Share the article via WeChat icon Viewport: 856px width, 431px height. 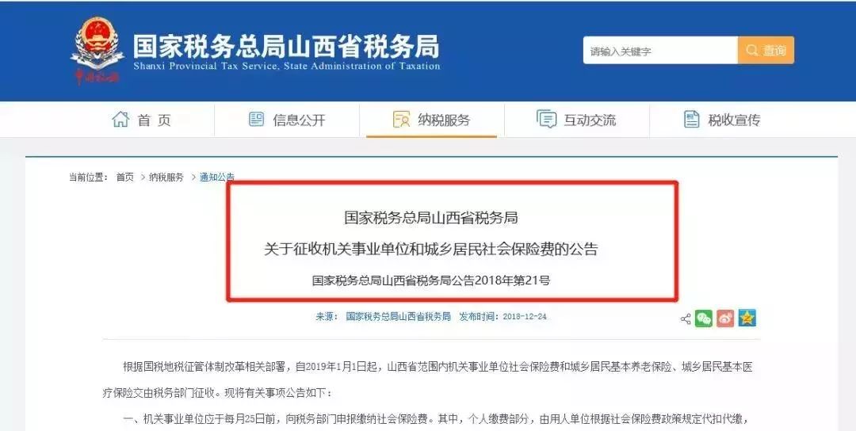(x=704, y=318)
